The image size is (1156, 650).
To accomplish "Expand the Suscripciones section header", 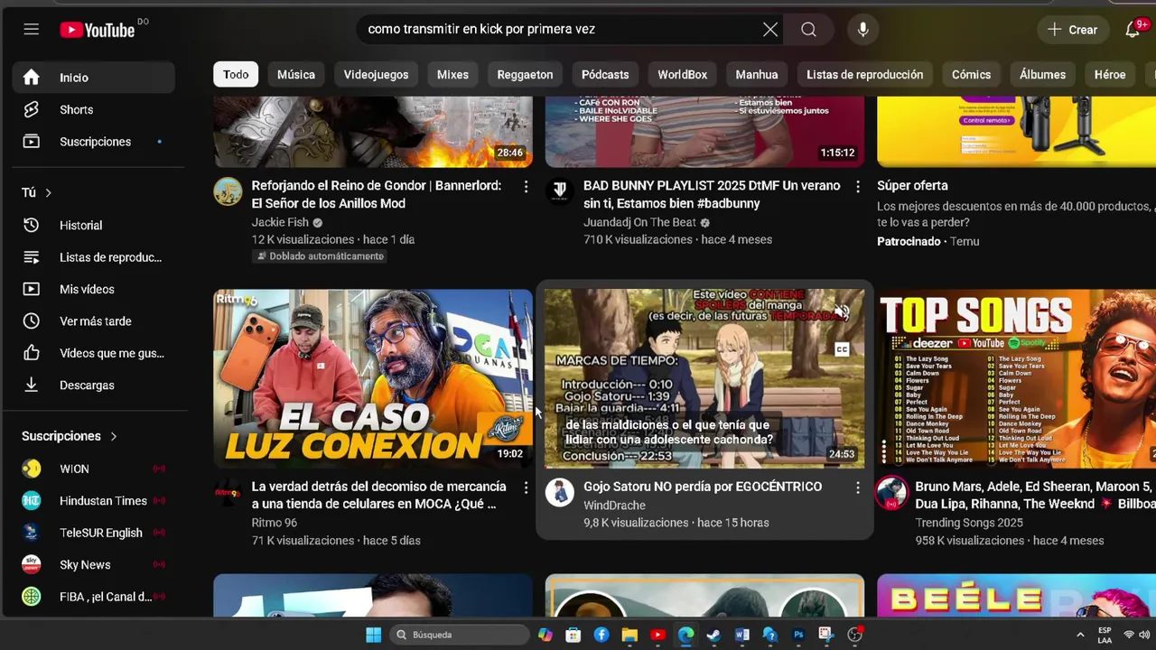I will click(70, 436).
